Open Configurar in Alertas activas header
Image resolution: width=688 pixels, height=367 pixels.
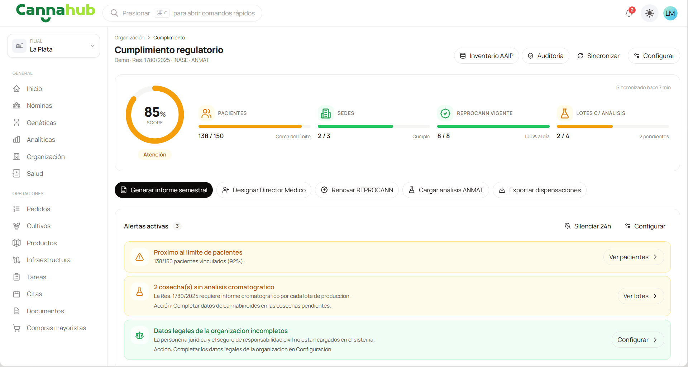coord(645,226)
